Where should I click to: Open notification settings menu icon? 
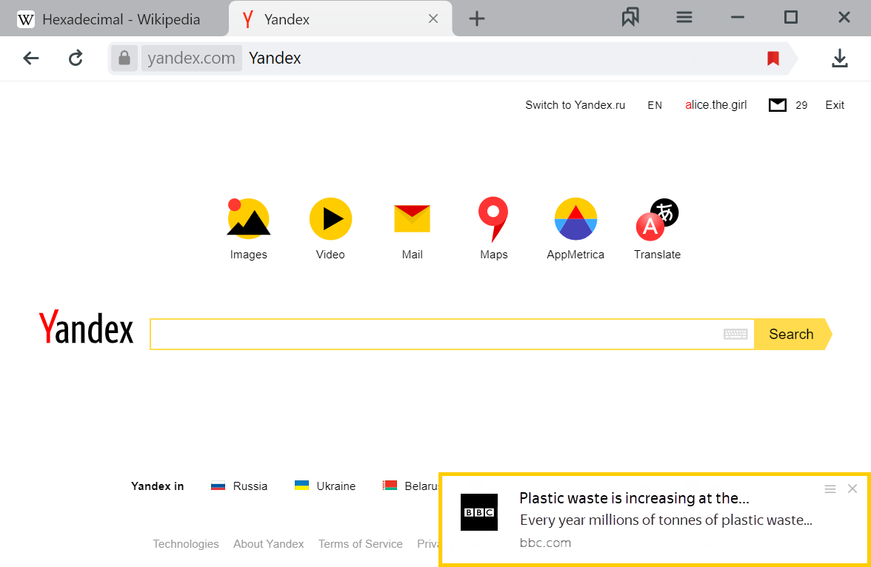click(830, 489)
